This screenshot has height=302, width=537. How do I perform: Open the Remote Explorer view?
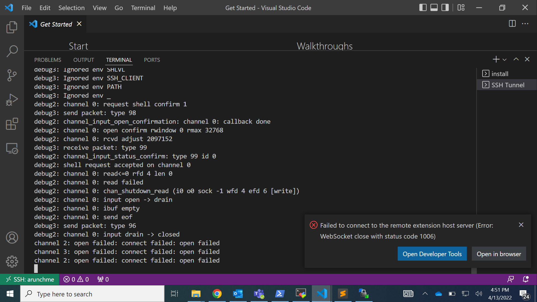[12, 148]
